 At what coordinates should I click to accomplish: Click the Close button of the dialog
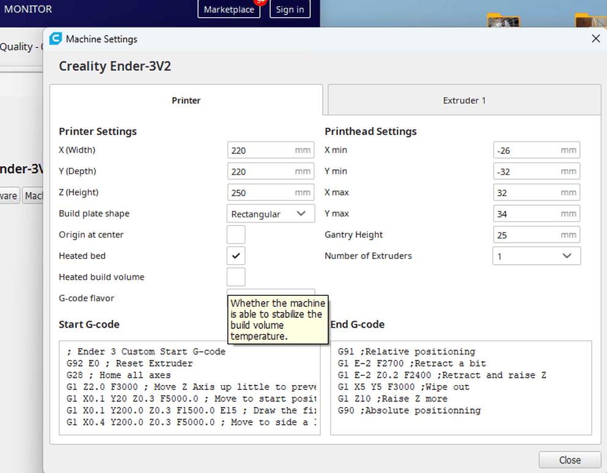[570, 460]
